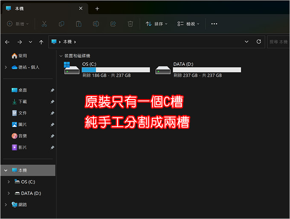Click the pin icon next to 下載

click(x=52, y=102)
